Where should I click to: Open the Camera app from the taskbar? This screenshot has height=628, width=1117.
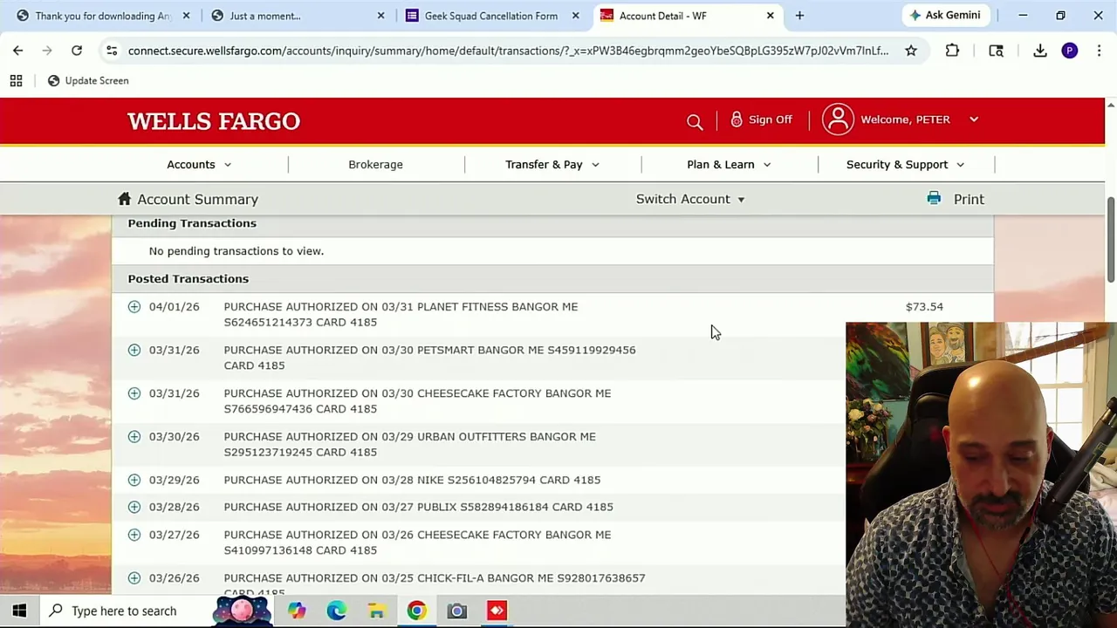point(456,611)
